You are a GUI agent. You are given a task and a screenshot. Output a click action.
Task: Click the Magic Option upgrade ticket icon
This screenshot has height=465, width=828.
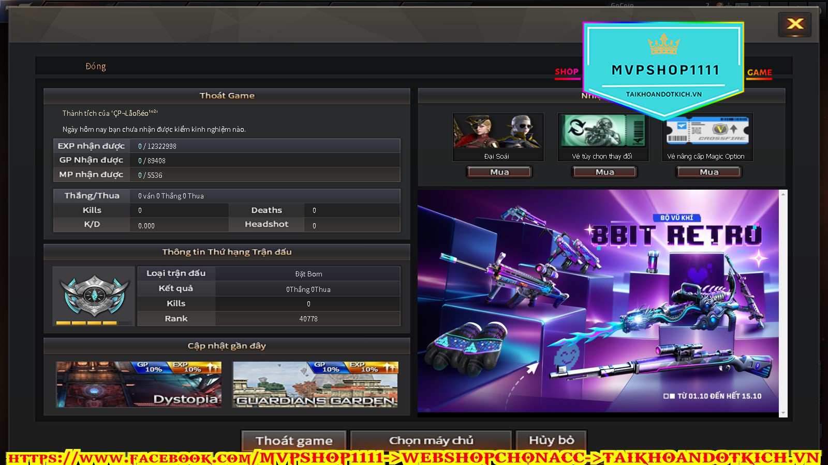click(x=707, y=132)
